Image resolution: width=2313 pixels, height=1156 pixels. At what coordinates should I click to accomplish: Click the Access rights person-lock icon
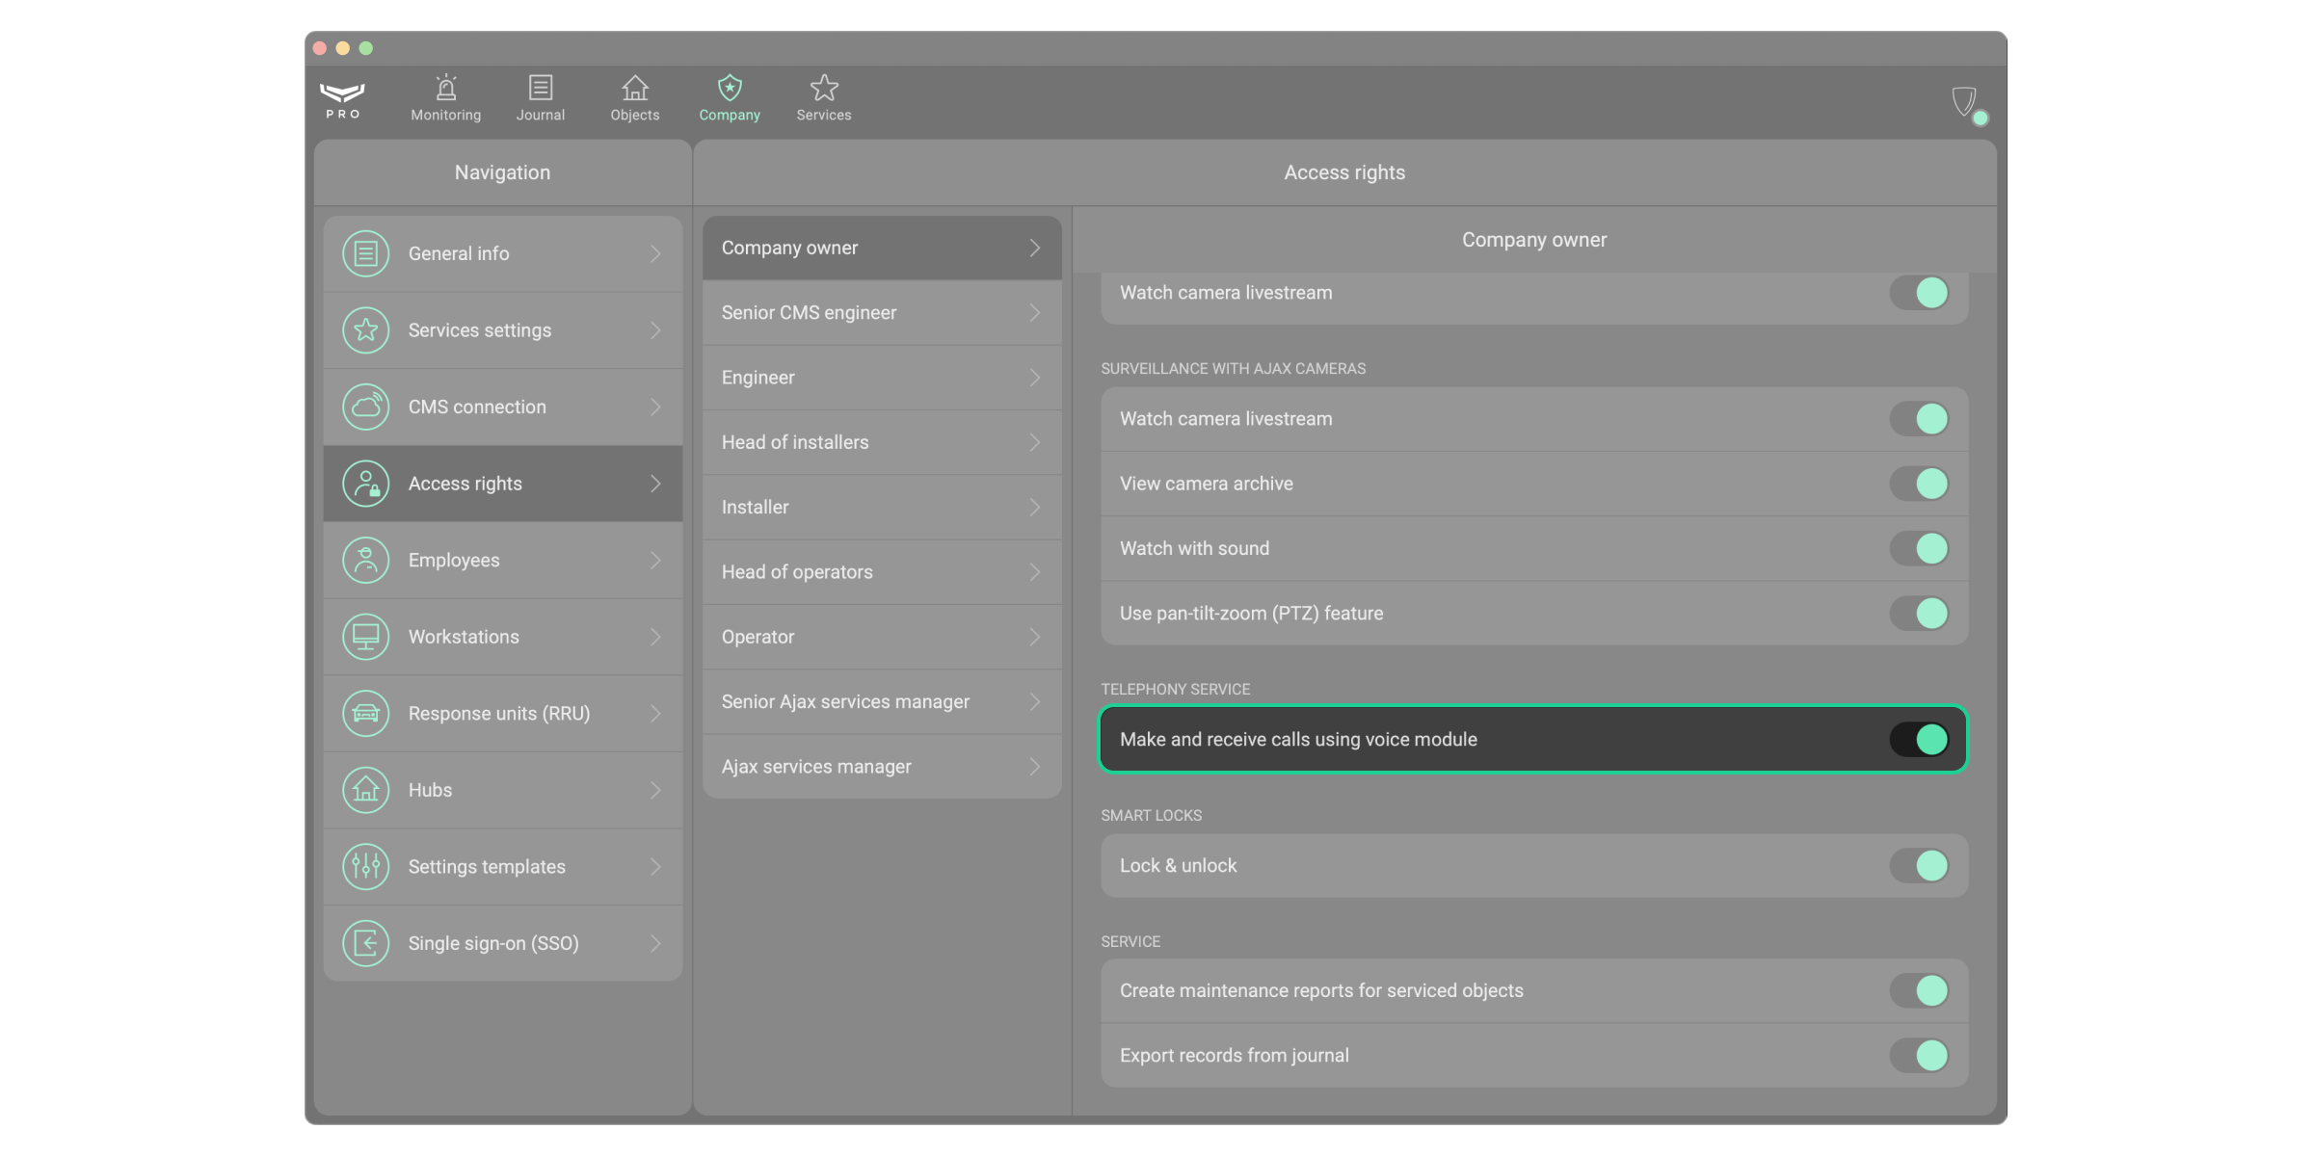366,484
